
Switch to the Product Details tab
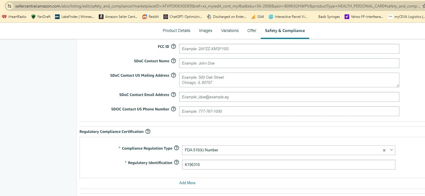click(176, 31)
